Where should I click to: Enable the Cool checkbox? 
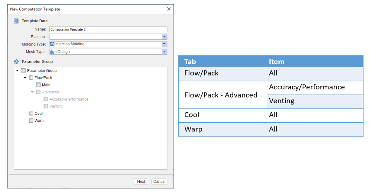click(31, 114)
